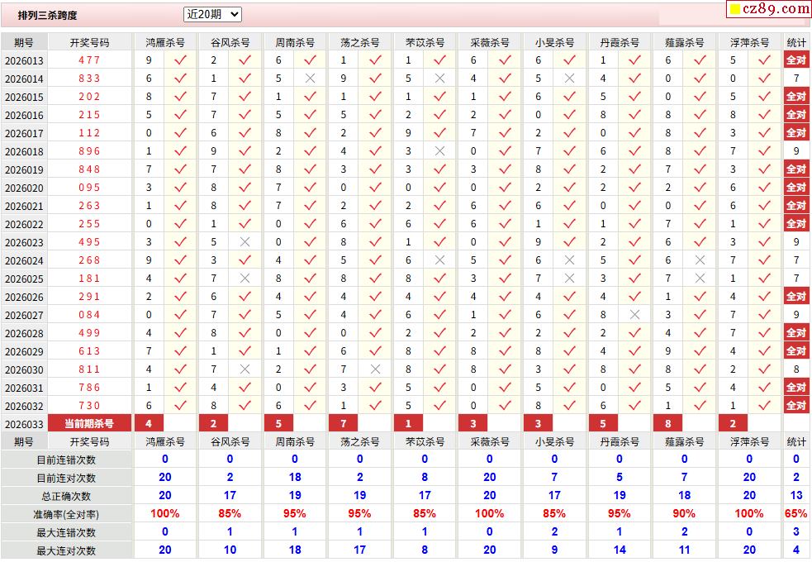Open the 近20期 period dropdown
812x562 pixels.
[x=212, y=14]
